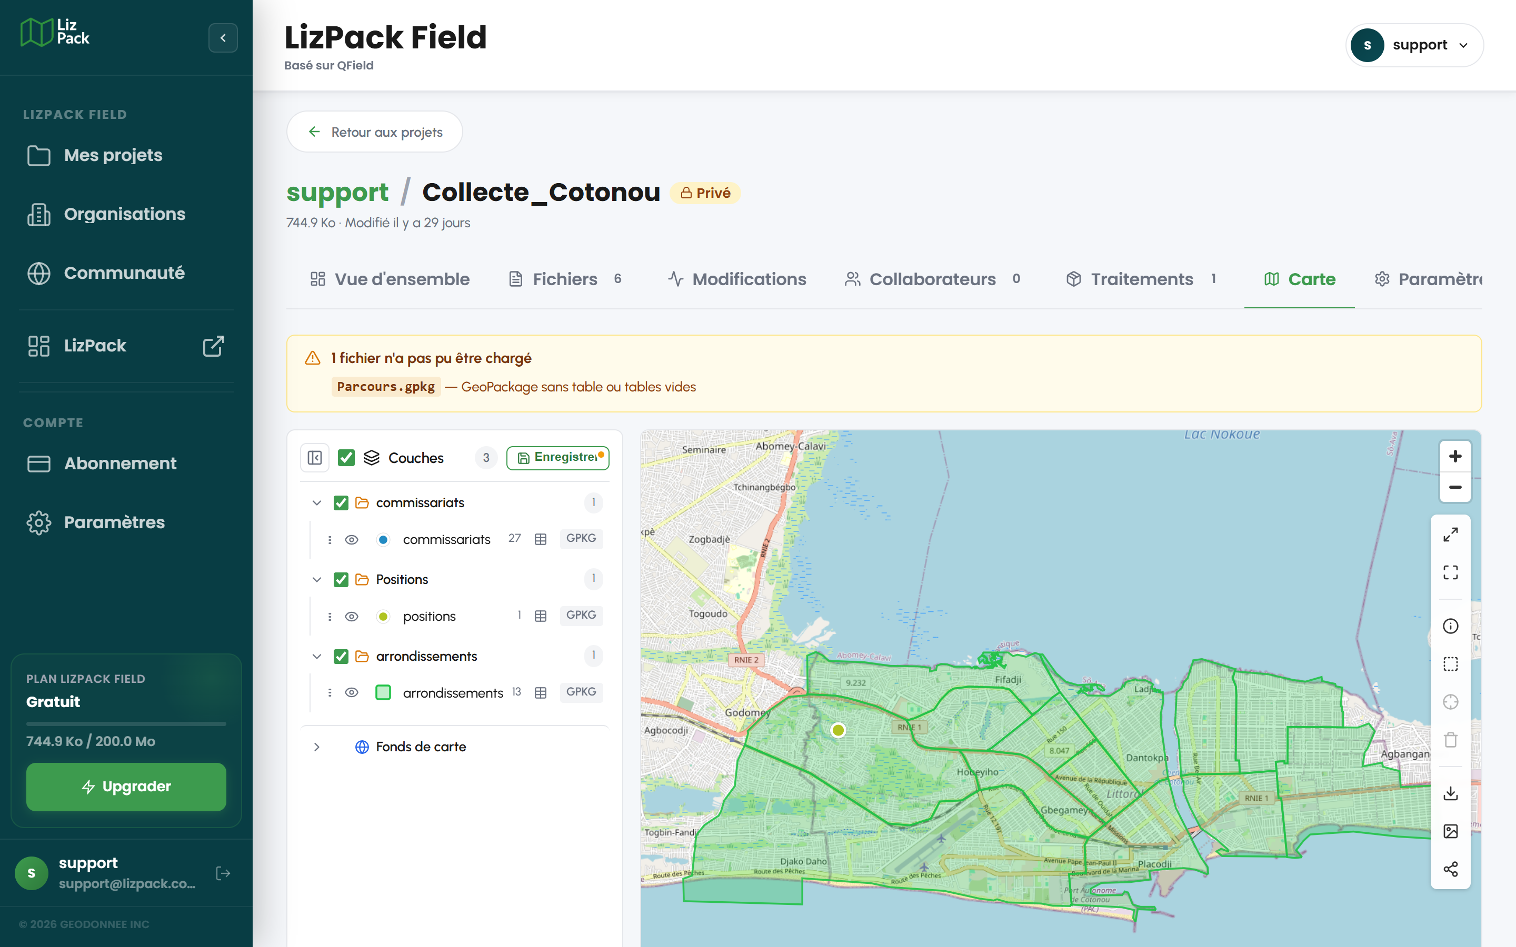Open Communauté in sidebar
This screenshot has height=947, width=1516.
[126, 273]
